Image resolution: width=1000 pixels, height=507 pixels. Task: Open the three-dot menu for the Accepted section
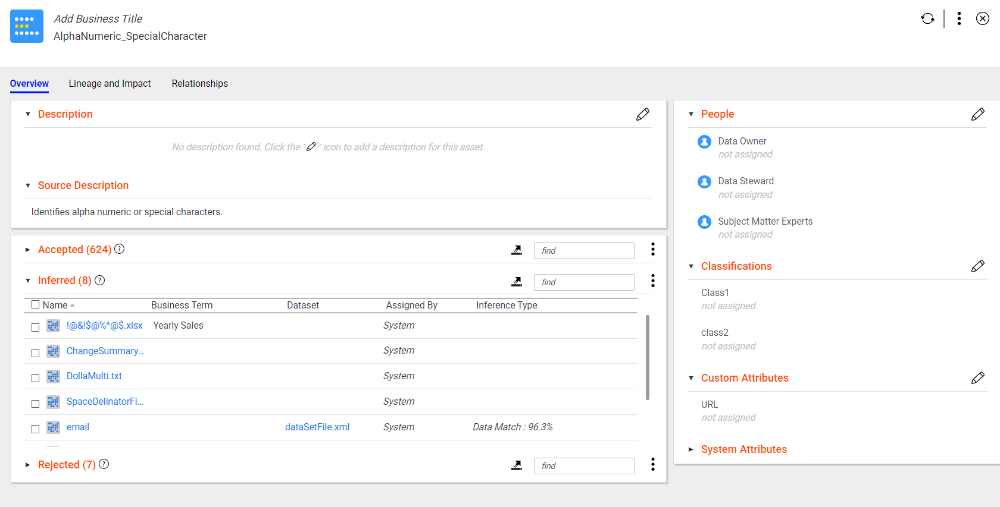pos(653,249)
